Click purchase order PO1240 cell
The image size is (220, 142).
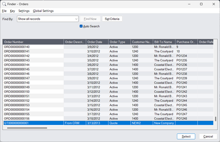point(186,83)
